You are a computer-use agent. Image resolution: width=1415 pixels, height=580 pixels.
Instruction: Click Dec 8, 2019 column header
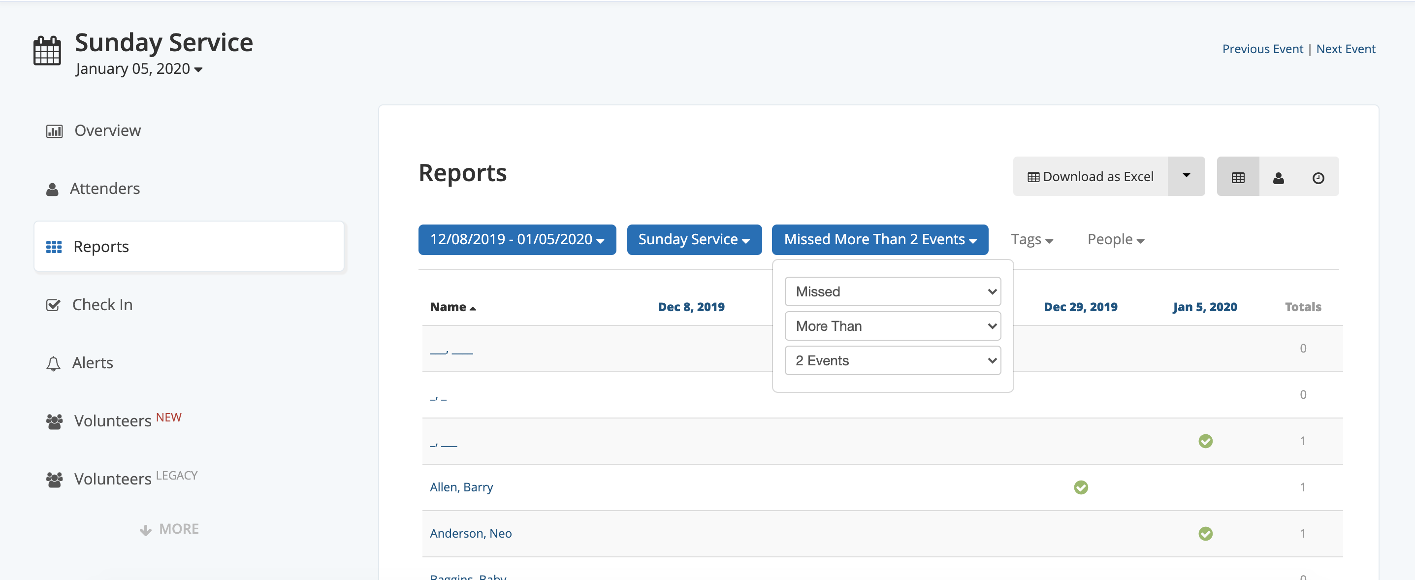tap(691, 307)
